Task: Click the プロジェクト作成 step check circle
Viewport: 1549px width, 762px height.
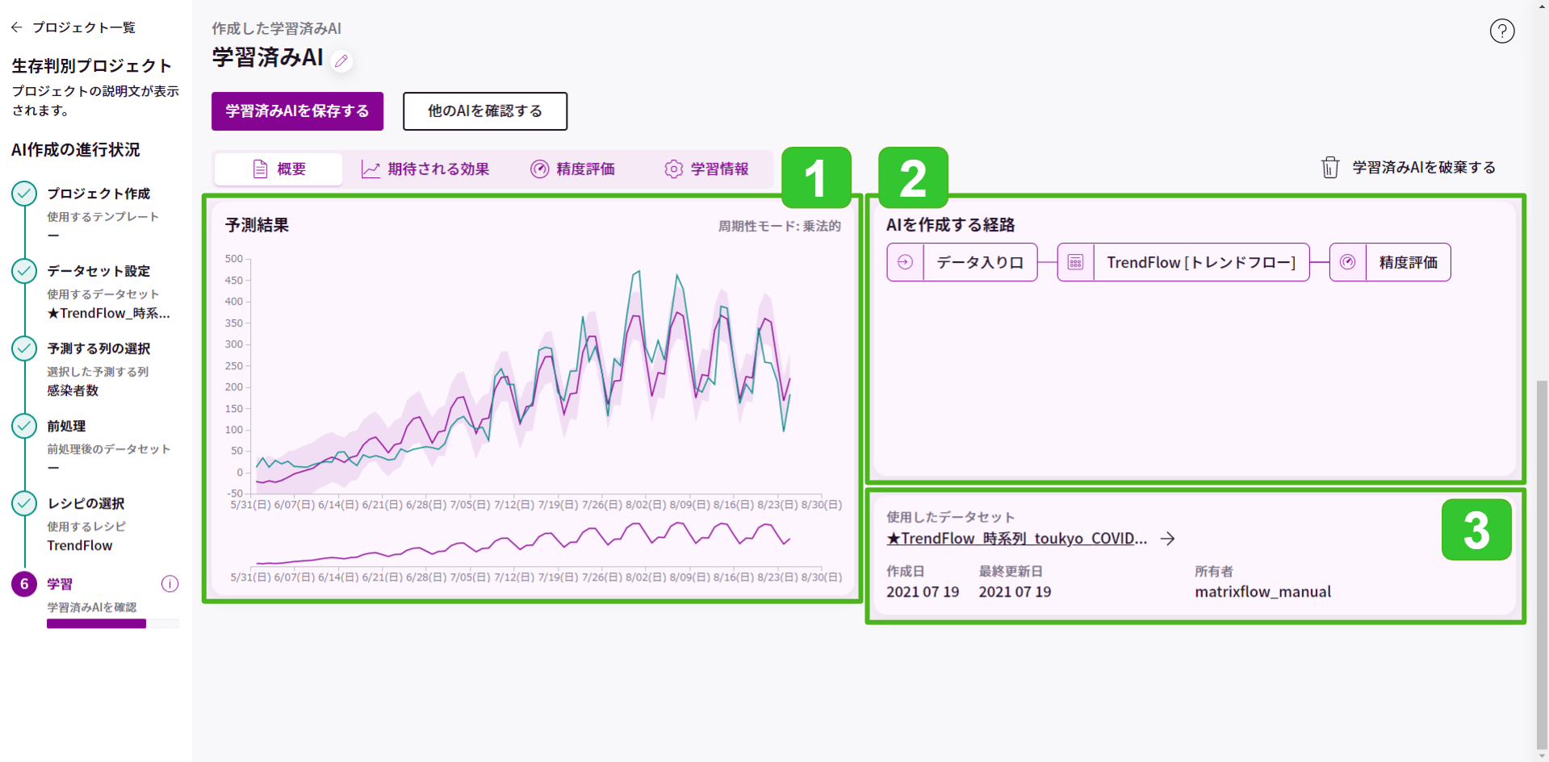Action: tap(24, 194)
